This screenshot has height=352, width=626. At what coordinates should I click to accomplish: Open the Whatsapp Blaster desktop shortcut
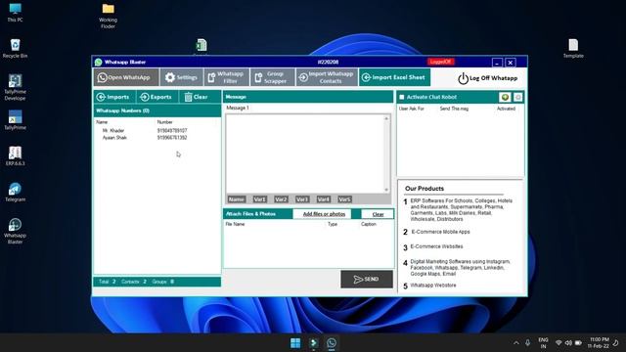tap(16, 231)
